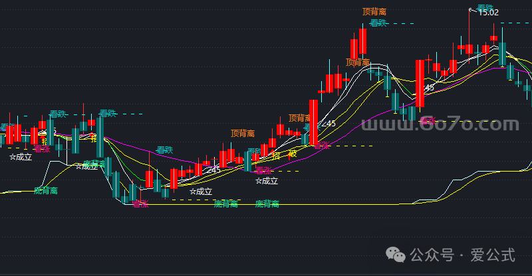Click the rightmost ☆成立 star marker
The width and height of the screenshot is (532, 276).
267,180
